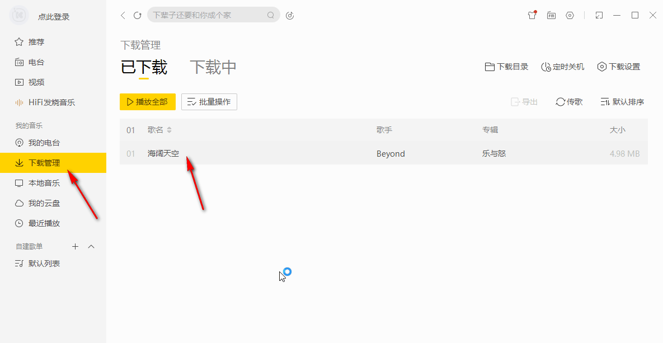Open 定时关机 timer option
Screen dimensions: 663x343
point(563,67)
